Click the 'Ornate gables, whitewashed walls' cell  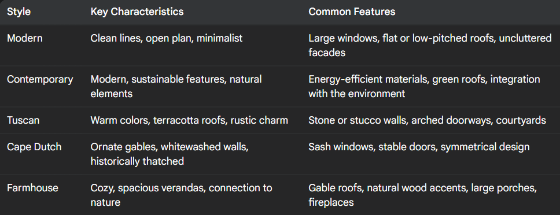point(170,154)
